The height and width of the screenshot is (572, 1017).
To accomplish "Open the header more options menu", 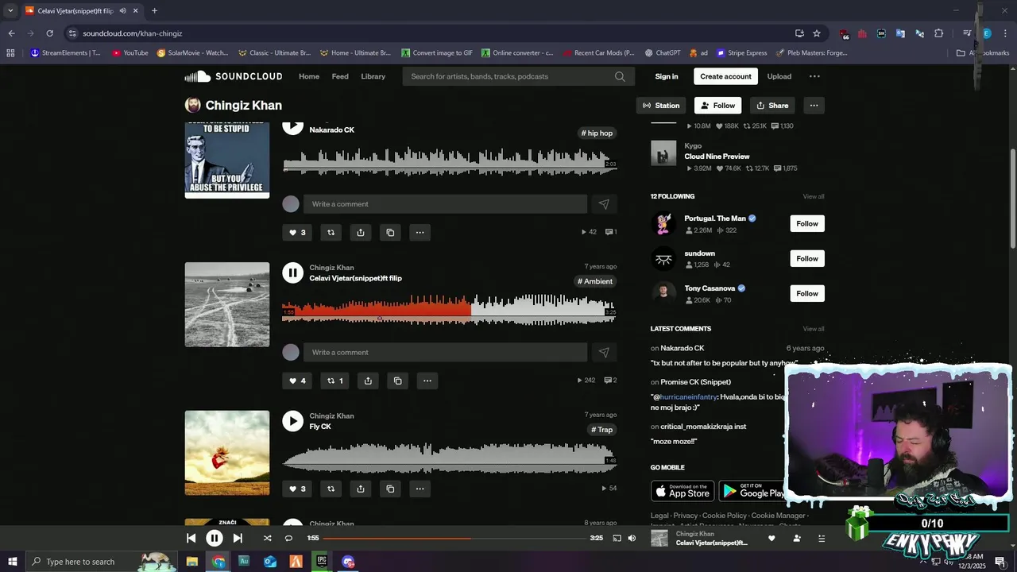I will tap(814, 76).
